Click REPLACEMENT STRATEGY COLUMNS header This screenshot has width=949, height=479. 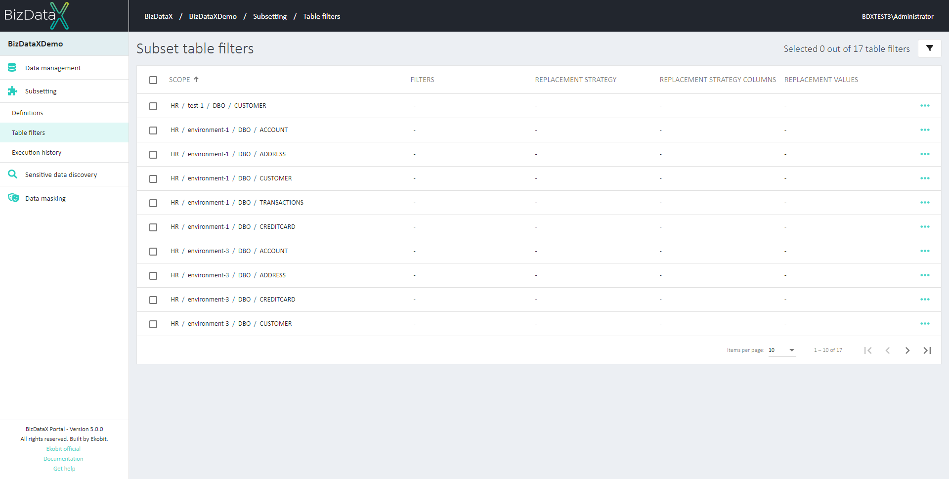[x=718, y=80]
